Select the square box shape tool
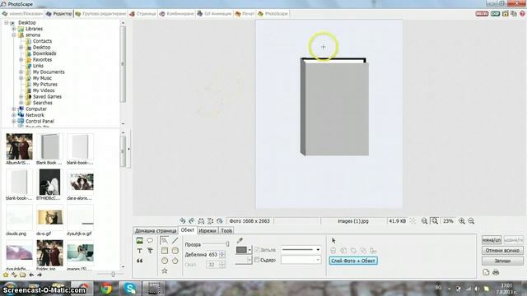Screen dimensions: 527x296 coord(165,251)
